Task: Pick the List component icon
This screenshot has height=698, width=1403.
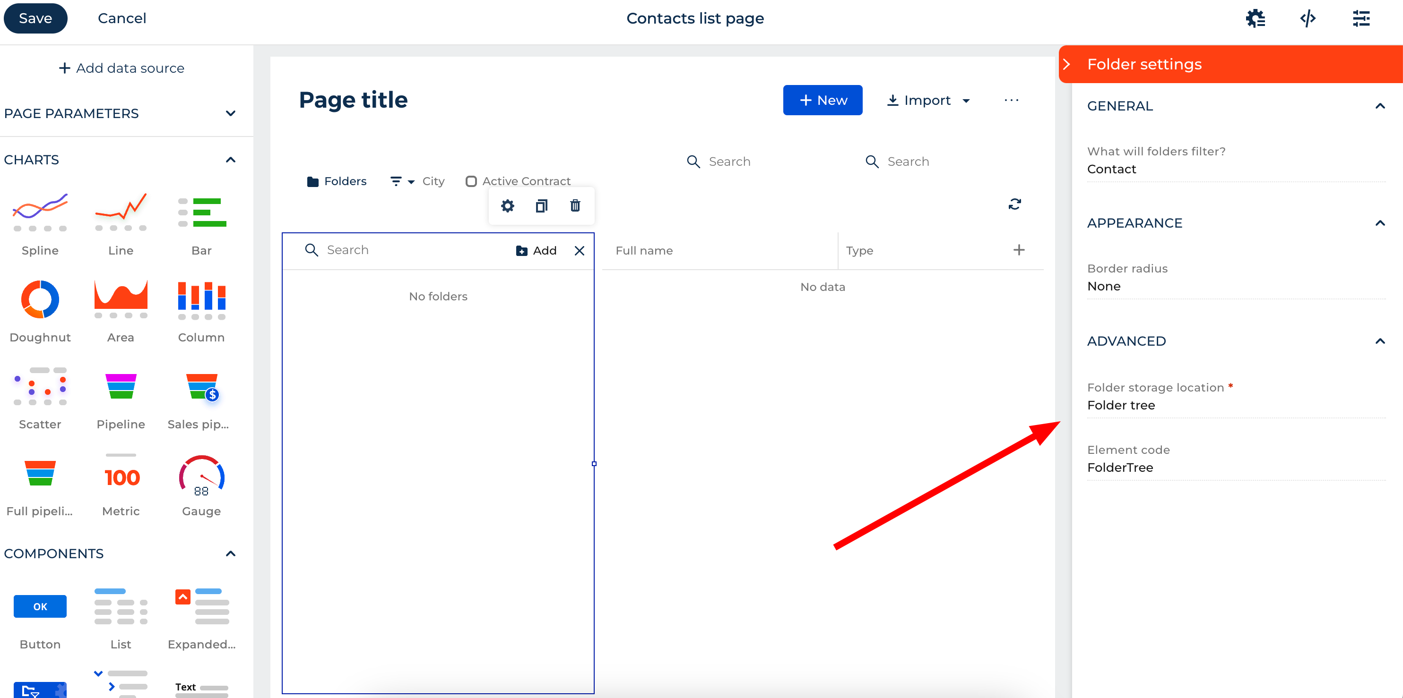Action: (121, 606)
